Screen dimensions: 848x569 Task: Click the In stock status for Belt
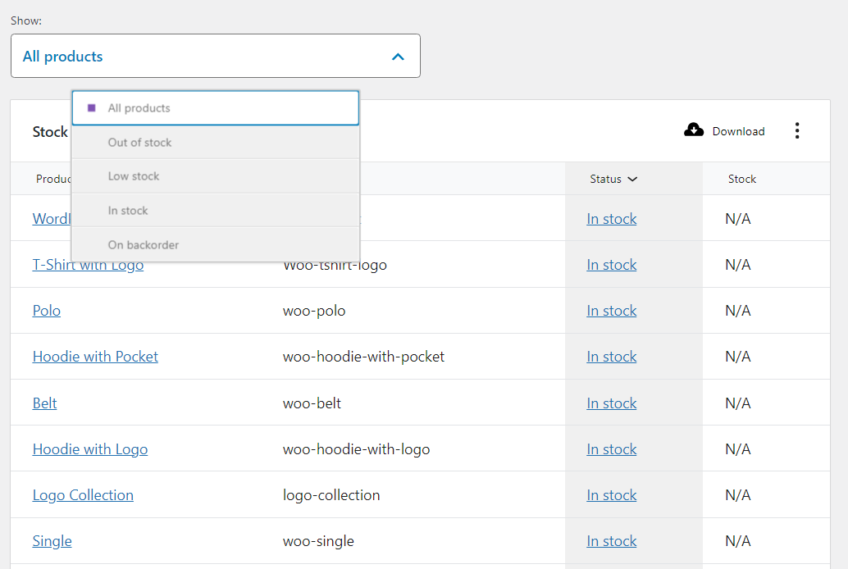pyautogui.click(x=612, y=403)
